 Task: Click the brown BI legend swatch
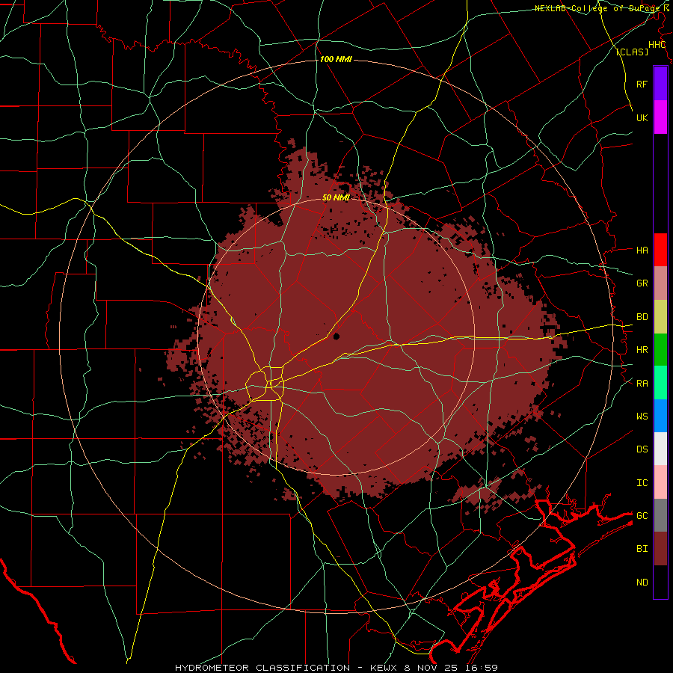(x=660, y=549)
